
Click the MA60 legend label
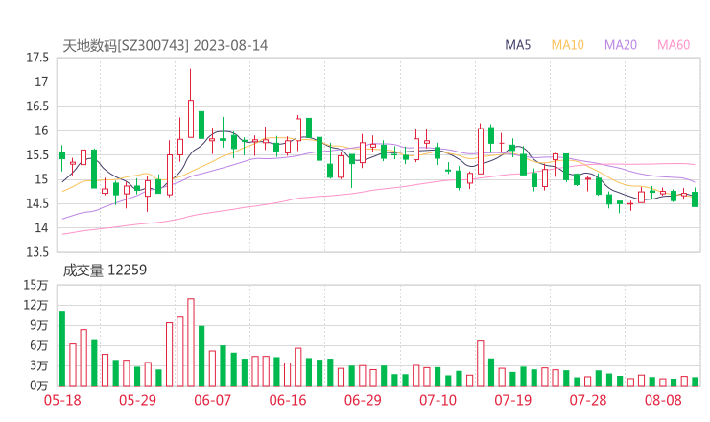[674, 45]
